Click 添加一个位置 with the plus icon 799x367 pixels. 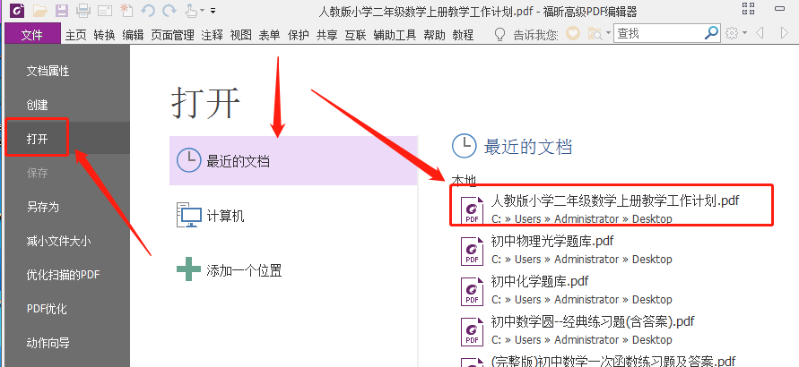[x=293, y=270]
